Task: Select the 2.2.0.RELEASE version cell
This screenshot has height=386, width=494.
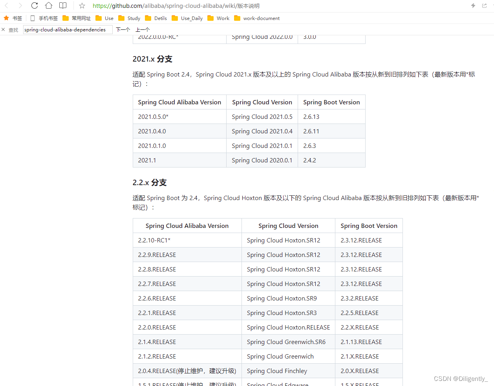Action: point(187,327)
